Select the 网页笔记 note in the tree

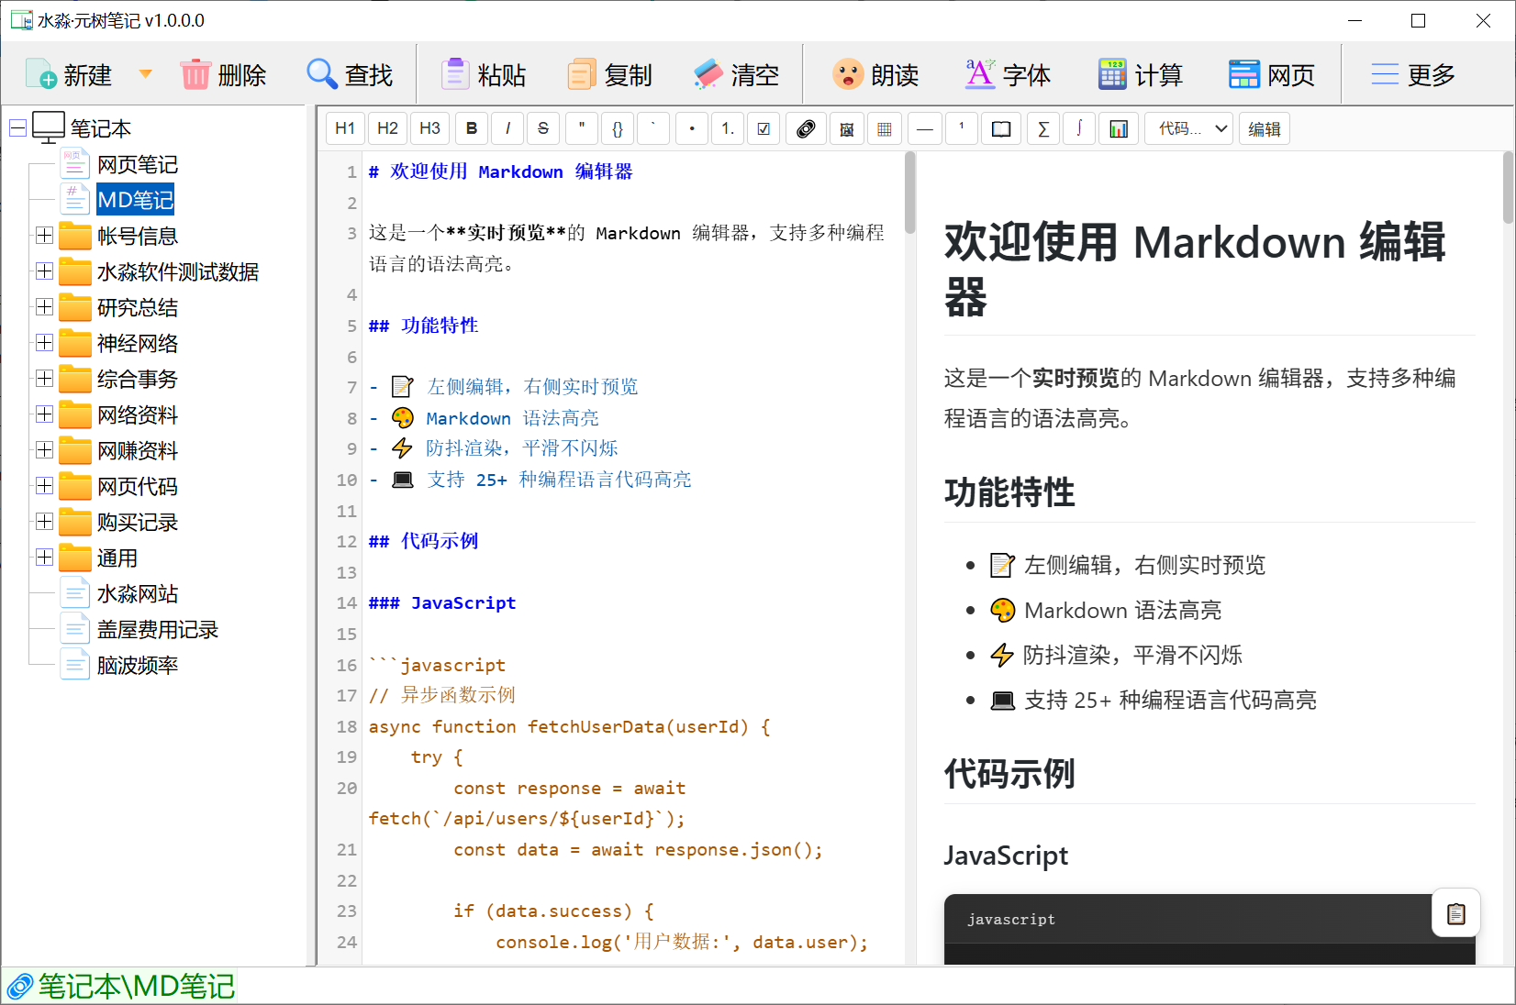137,164
